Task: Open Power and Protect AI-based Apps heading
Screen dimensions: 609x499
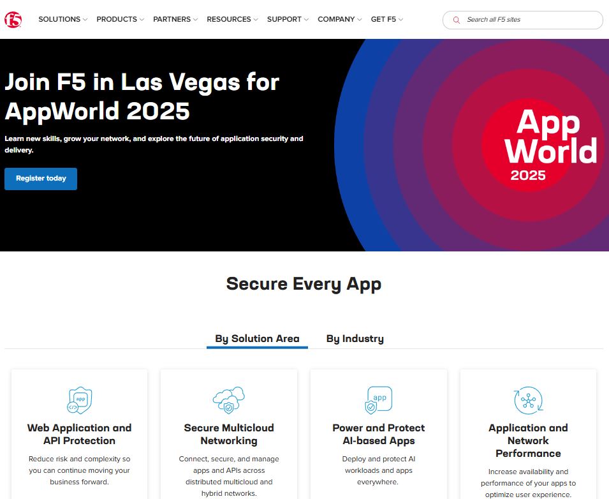Action: (379, 434)
